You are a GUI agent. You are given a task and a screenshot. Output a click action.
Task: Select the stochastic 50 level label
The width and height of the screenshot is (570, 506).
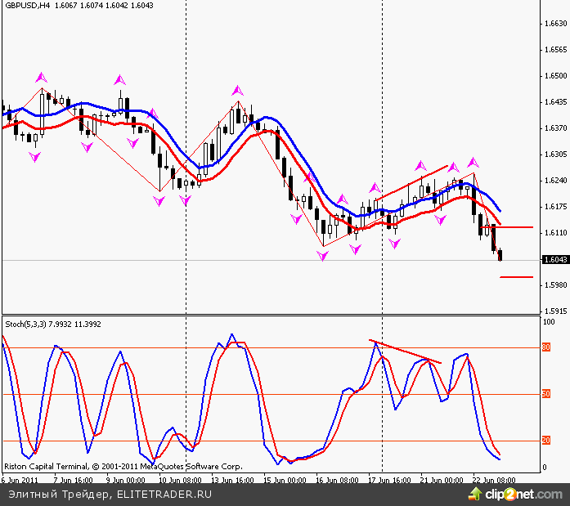point(545,395)
